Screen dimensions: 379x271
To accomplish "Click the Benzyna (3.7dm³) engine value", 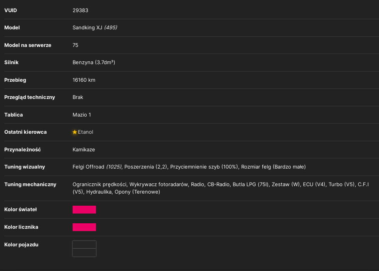I will tap(94, 63).
